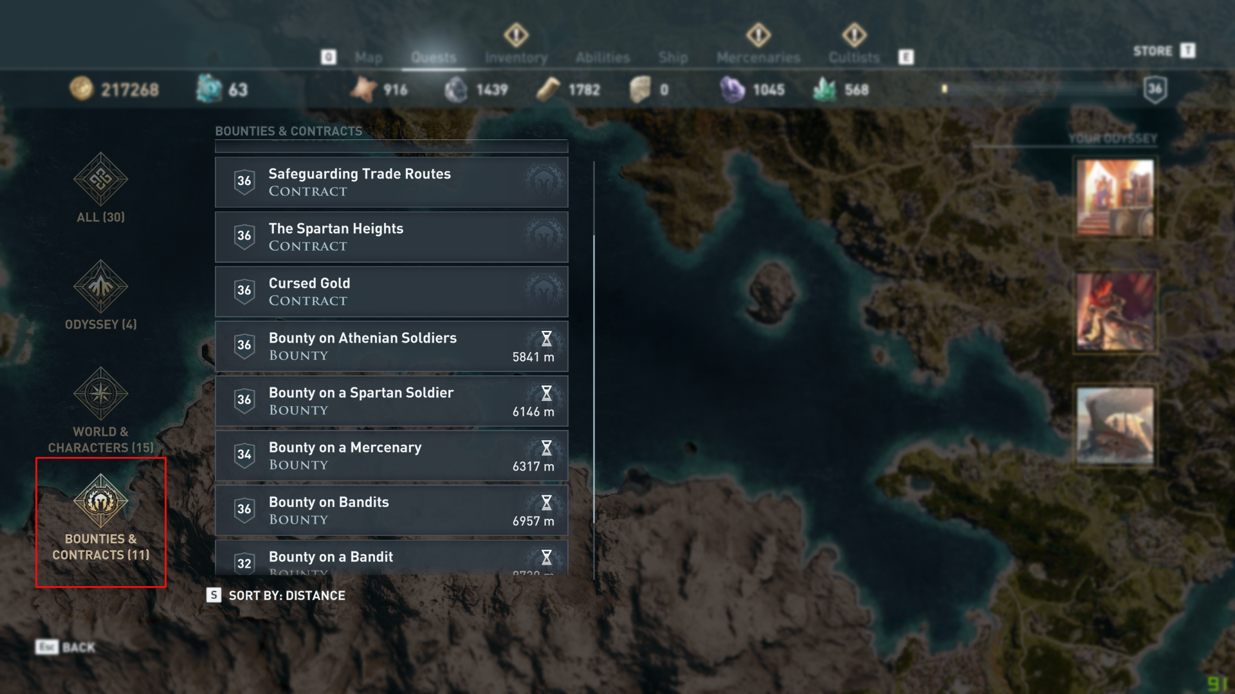Open the Odyssey quests category icon
The width and height of the screenshot is (1235, 694).
click(100, 287)
